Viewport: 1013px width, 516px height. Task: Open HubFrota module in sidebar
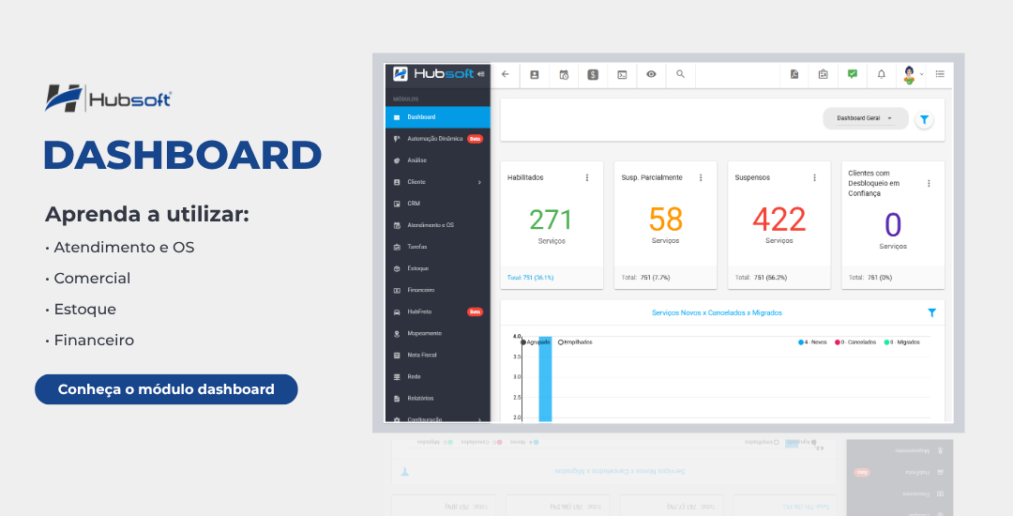coord(438,311)
